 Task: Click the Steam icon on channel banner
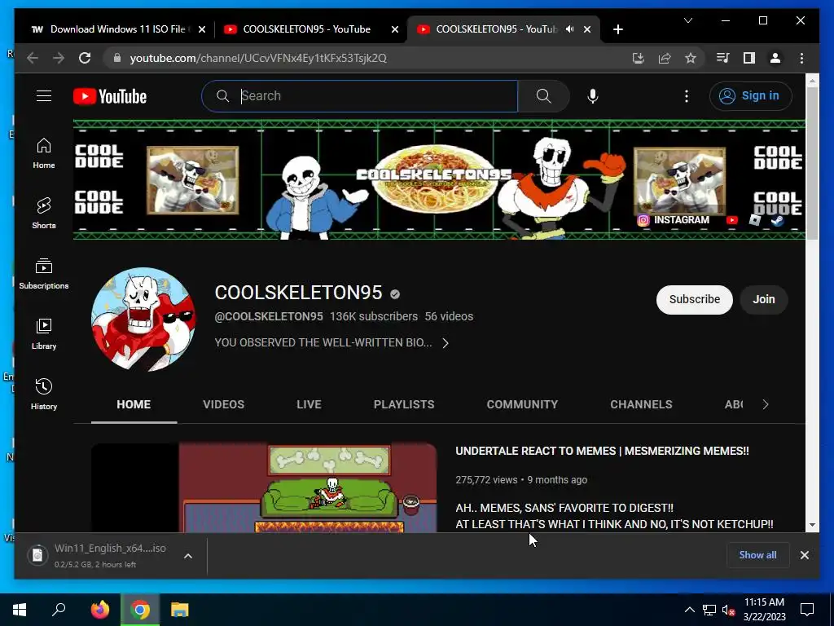click(777, 220)
